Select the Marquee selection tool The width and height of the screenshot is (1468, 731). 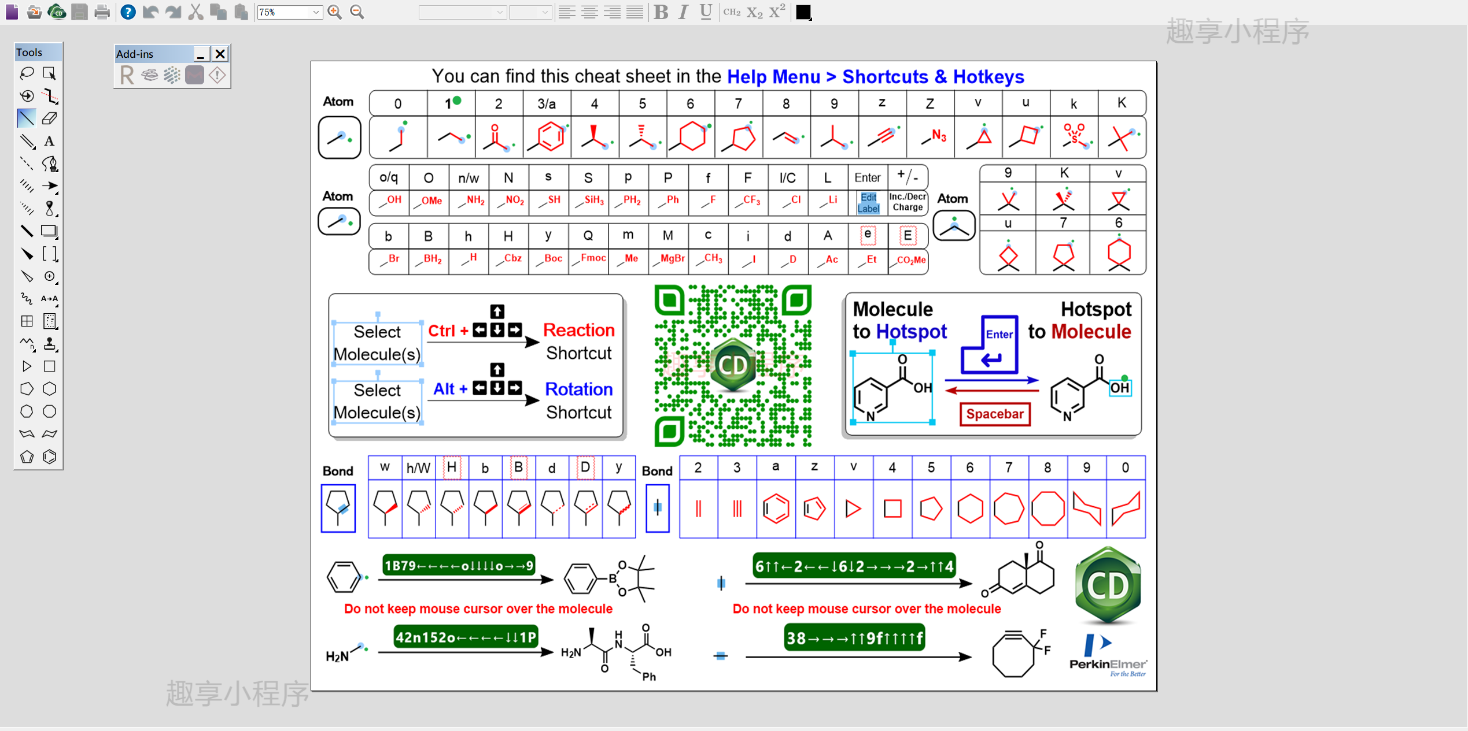[x=50, y=73]
